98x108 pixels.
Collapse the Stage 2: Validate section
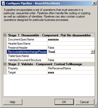point(5,64)
